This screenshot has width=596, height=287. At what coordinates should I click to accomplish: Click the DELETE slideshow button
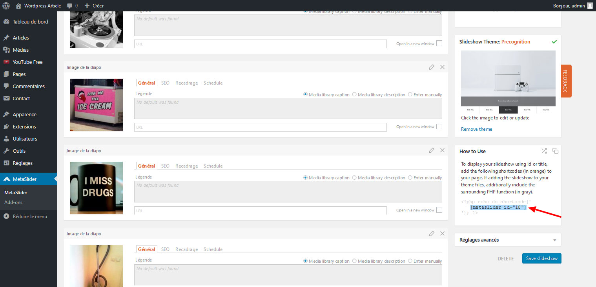point(505,258)
